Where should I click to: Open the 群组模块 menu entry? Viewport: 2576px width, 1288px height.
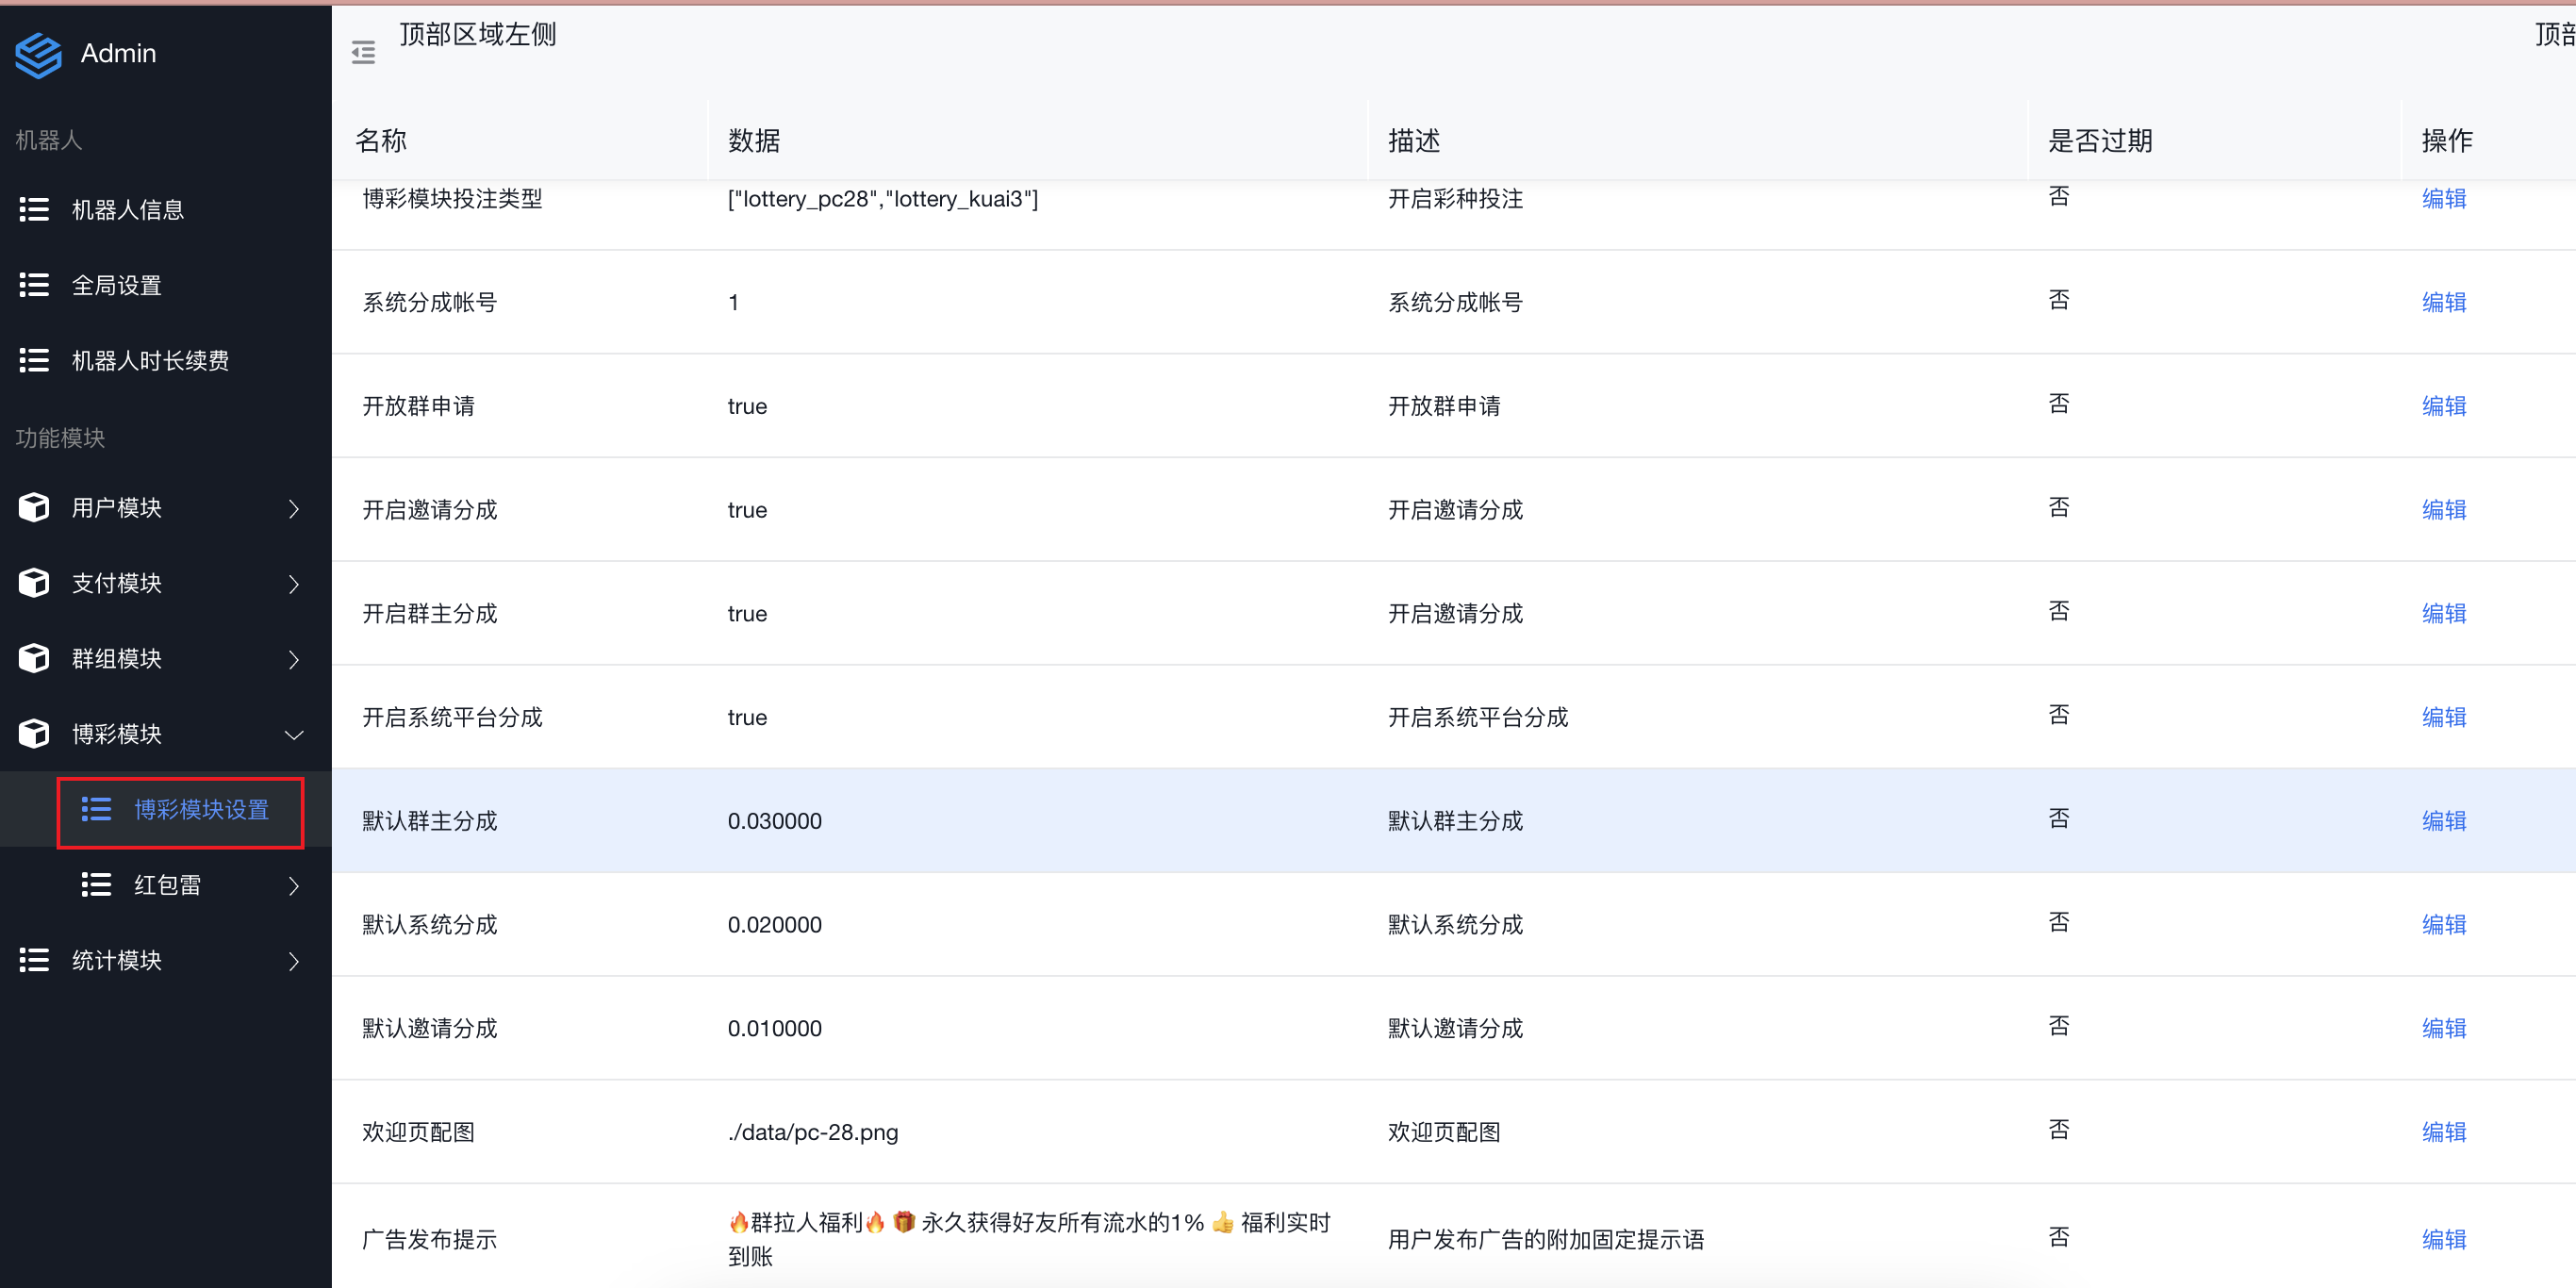[x=117, y=659]
